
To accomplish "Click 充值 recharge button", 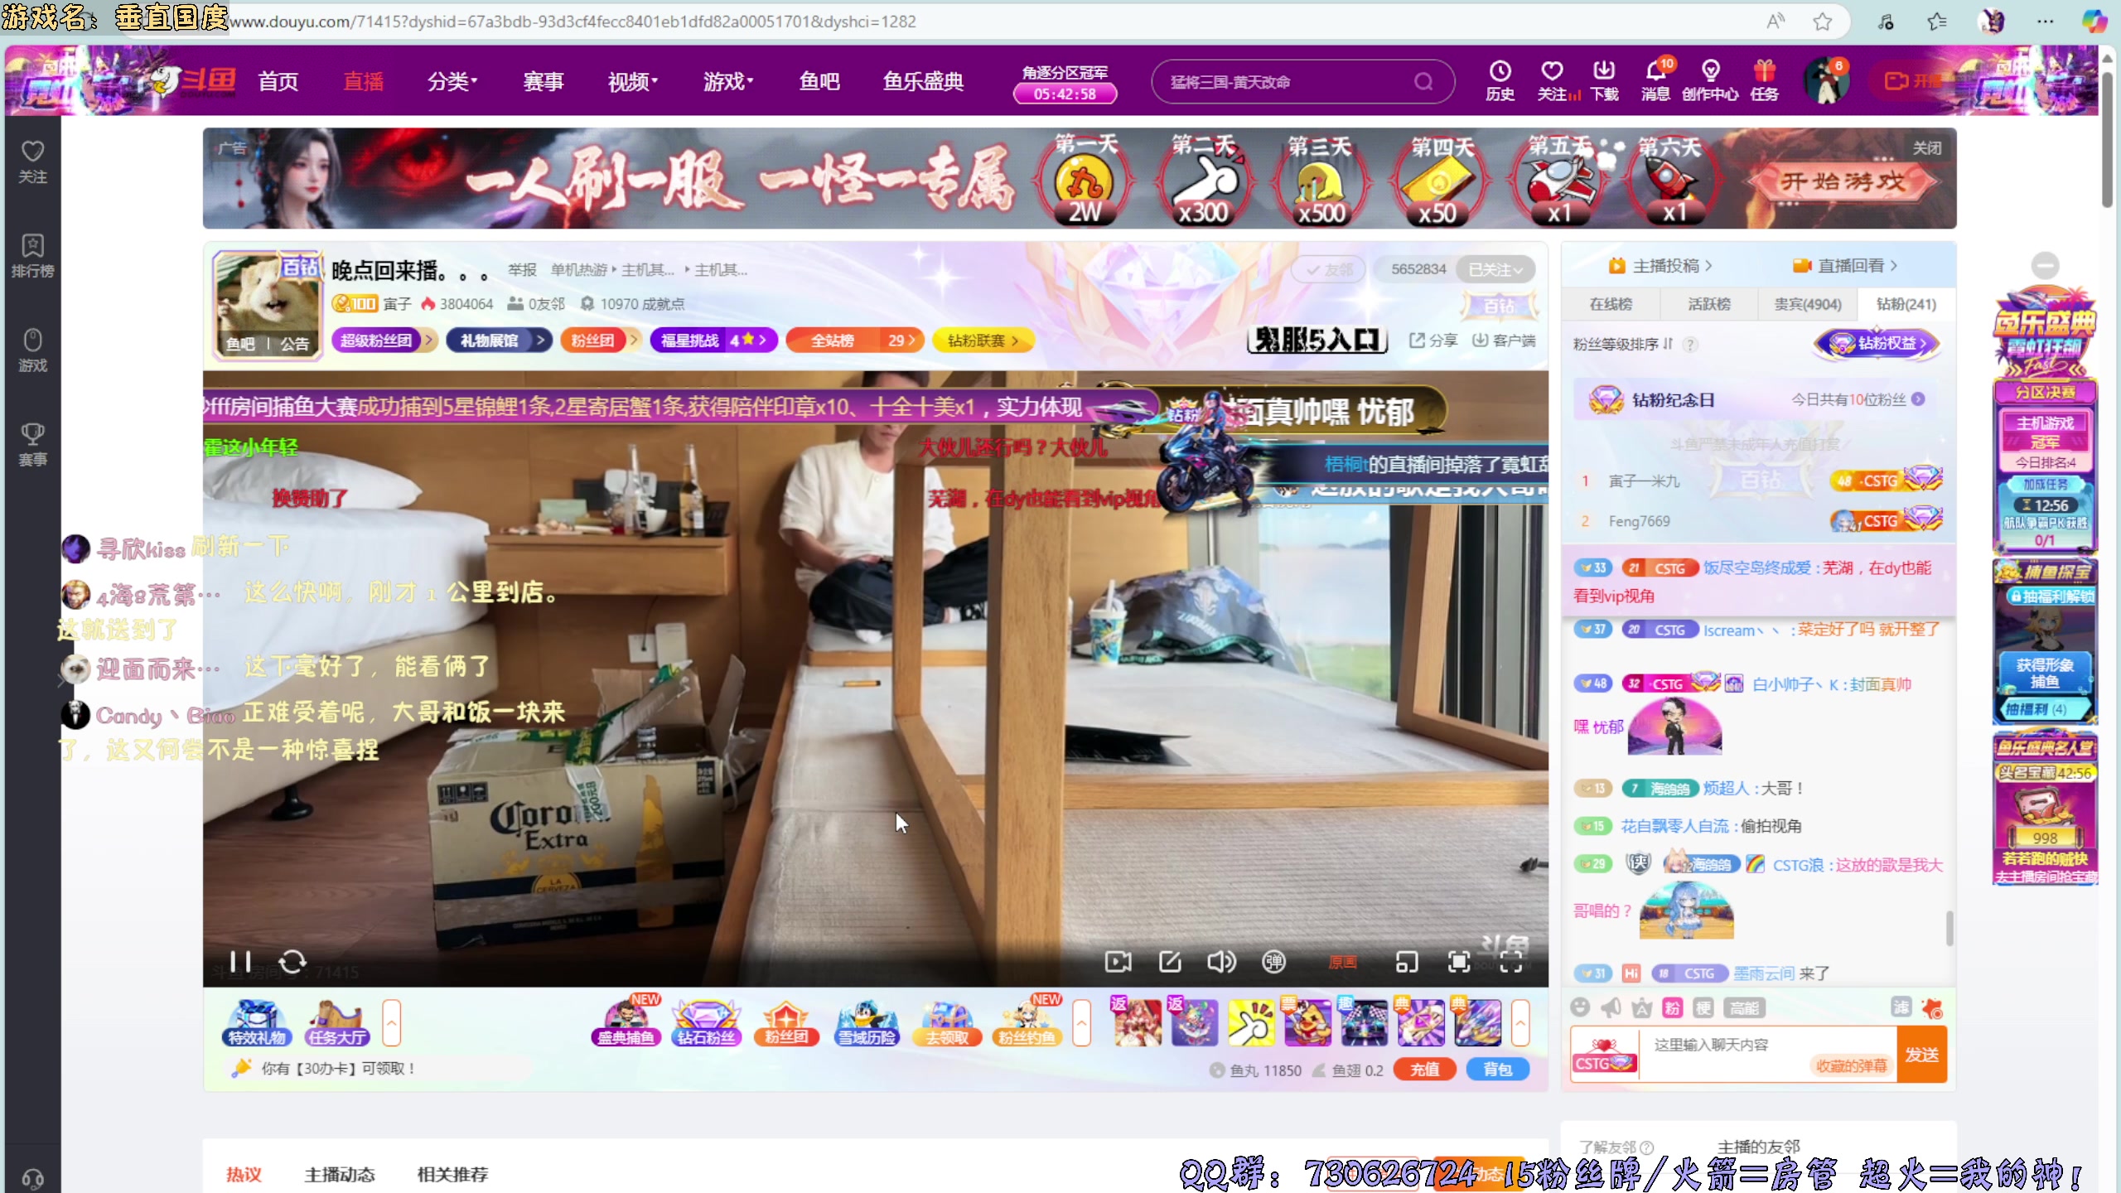I will coord(1424,1070).
